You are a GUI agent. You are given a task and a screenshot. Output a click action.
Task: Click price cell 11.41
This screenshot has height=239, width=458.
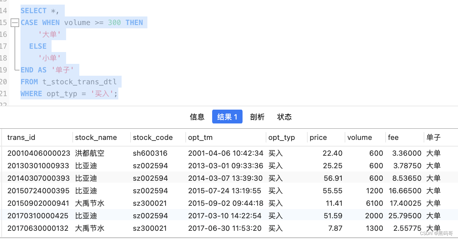pos(334,203)
